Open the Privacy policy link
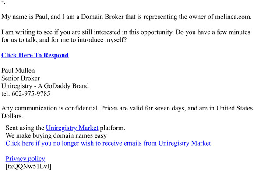This screenshot has height=171, width=254. pyautogui.click(x=25, y=159)
